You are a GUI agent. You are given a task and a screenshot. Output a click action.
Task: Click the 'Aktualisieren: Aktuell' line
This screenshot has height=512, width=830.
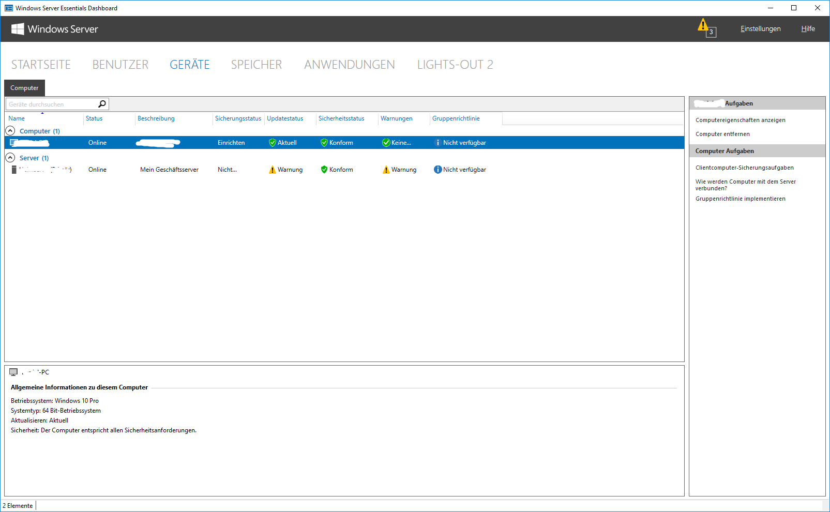coord(39,420)
